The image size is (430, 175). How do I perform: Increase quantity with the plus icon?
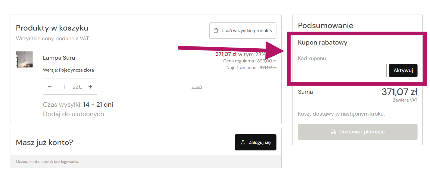[90, 87]
